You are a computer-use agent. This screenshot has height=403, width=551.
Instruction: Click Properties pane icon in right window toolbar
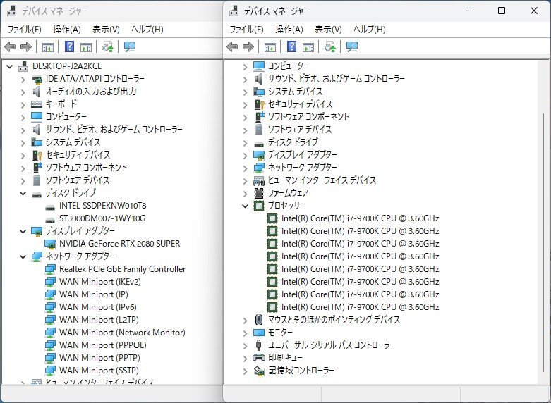click(x=308, y=46)
